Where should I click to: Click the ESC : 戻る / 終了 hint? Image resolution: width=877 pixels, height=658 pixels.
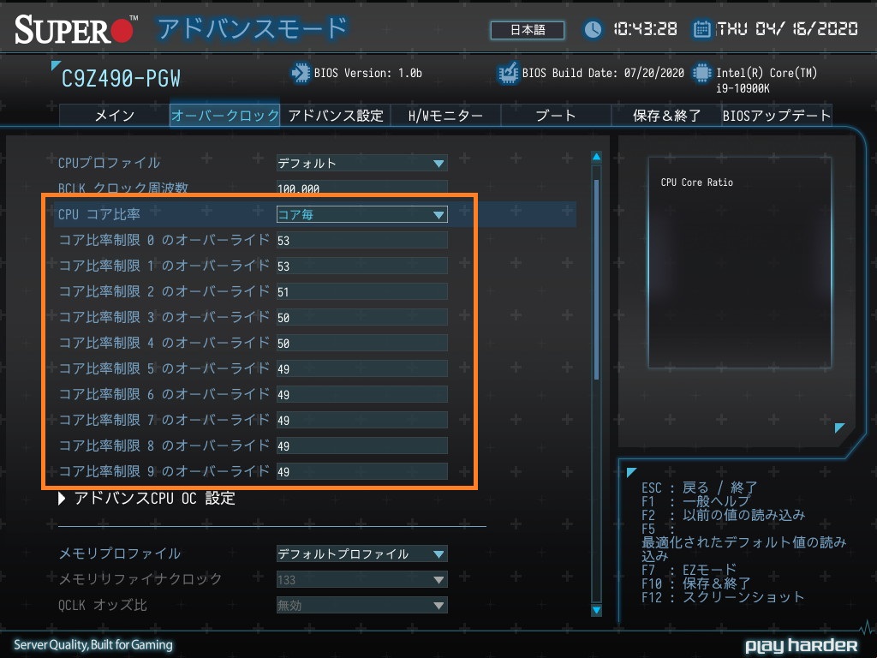(x=699, y=488)
